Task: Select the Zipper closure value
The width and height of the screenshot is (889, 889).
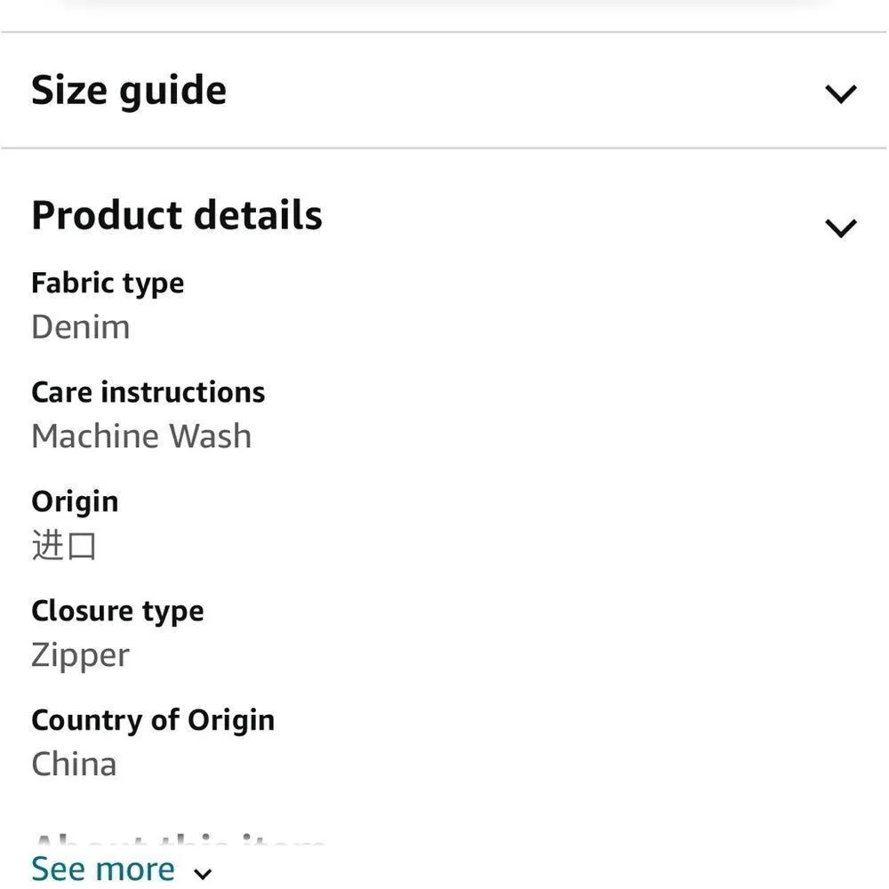Action: click(x=80, y=655)
